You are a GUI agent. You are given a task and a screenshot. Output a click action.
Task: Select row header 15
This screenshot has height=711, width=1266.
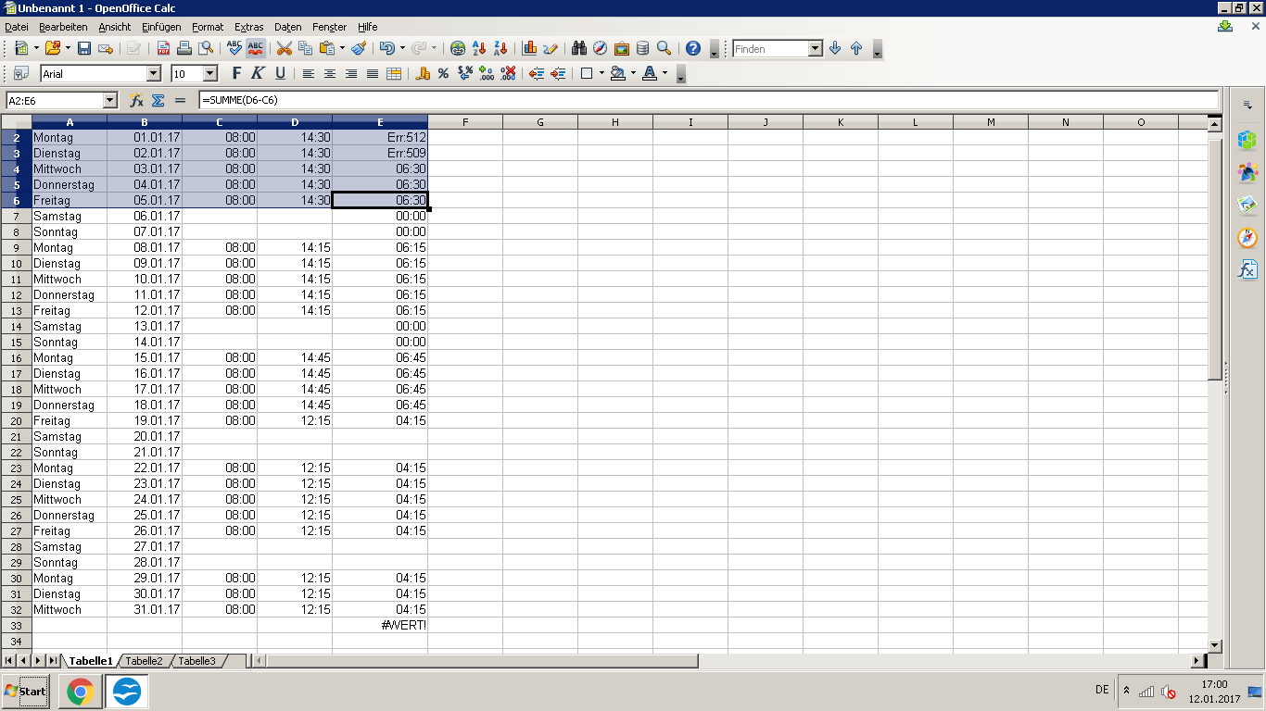click(16, 343)
